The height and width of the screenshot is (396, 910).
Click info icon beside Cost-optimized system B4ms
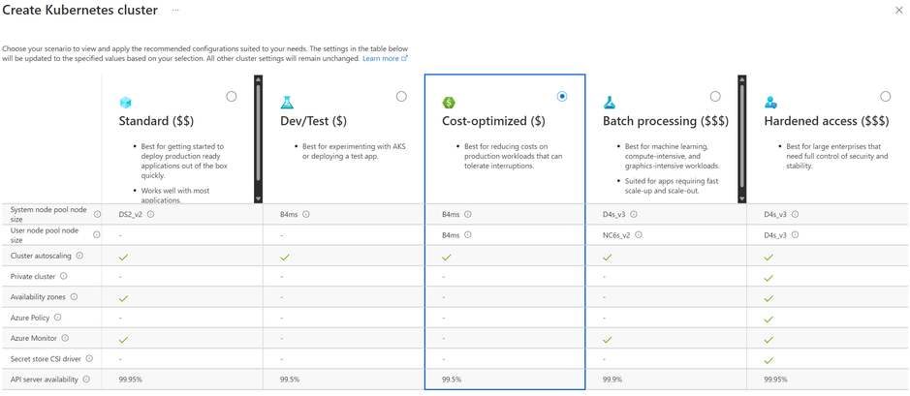468,214
